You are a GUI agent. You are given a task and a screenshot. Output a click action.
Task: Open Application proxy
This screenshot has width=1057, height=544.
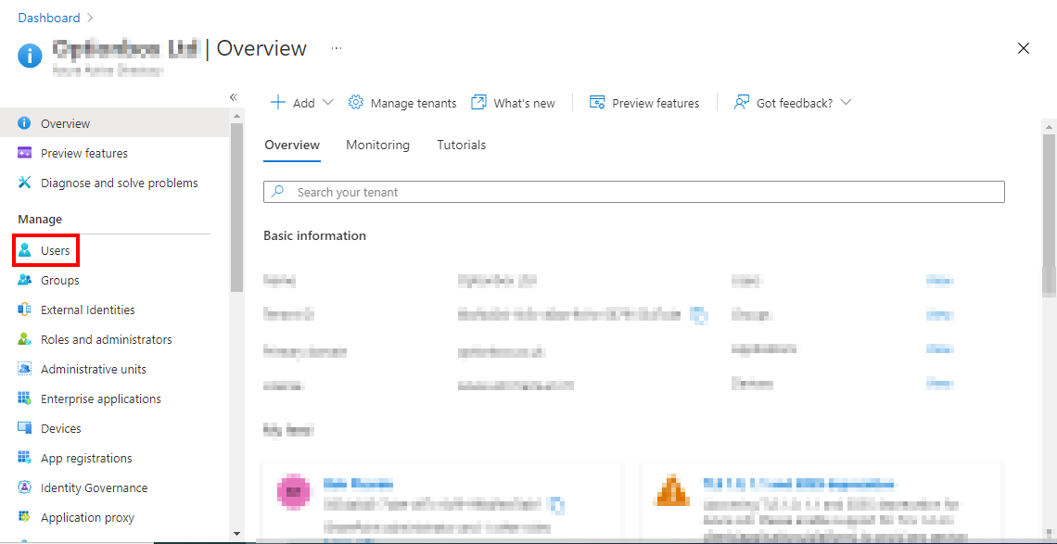(115, 517)
